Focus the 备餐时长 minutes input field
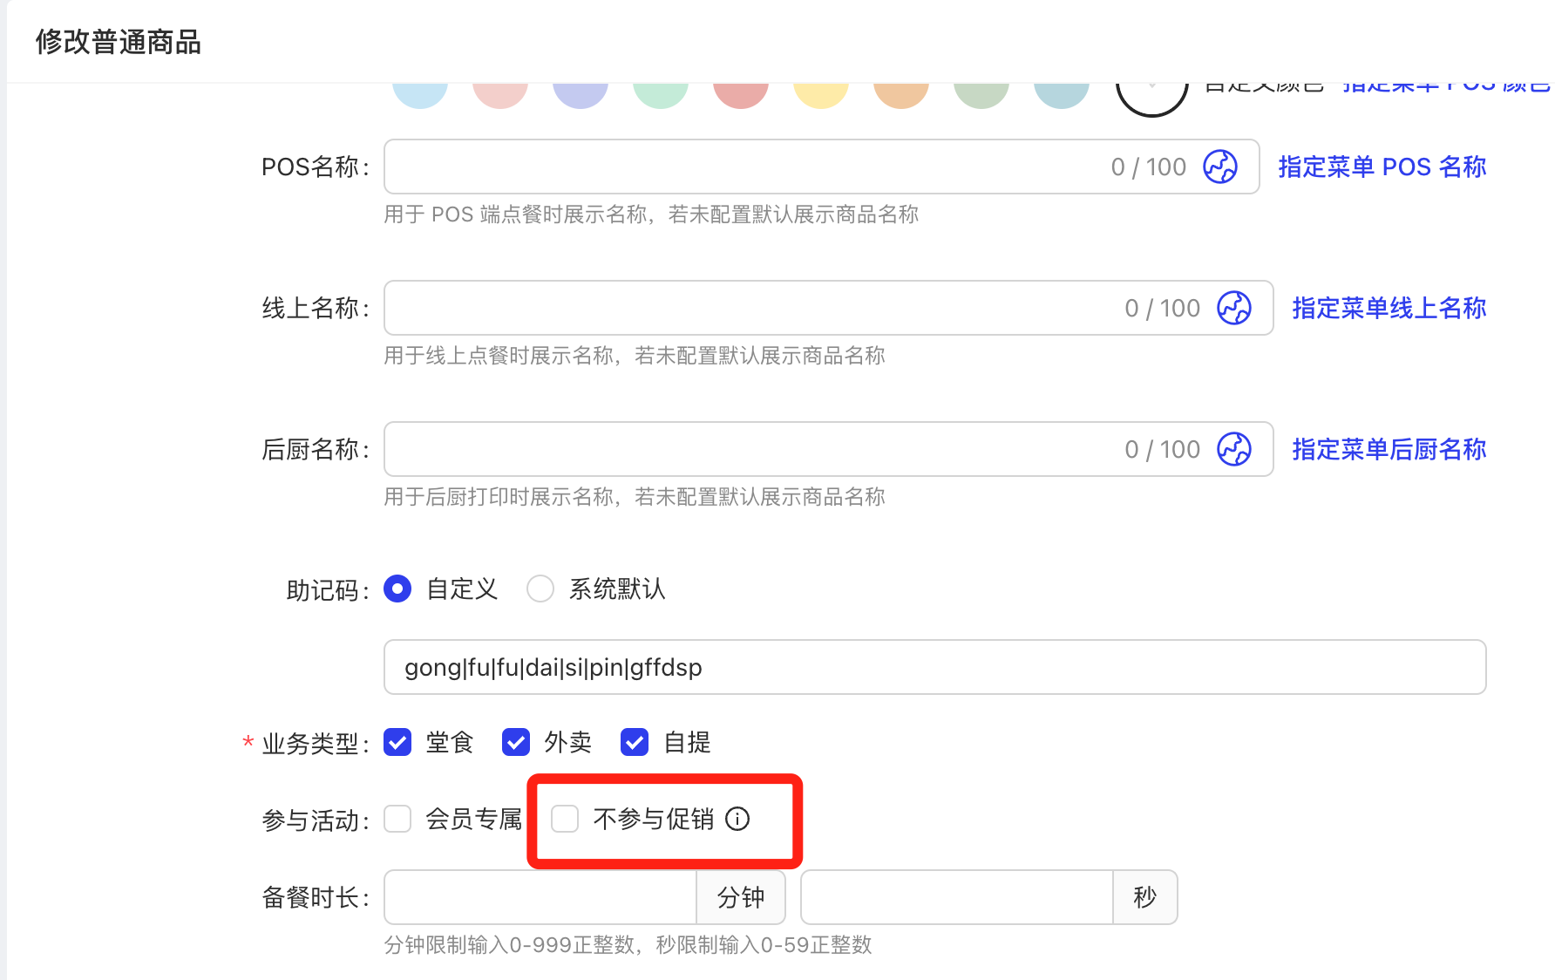 click(540, 897)
